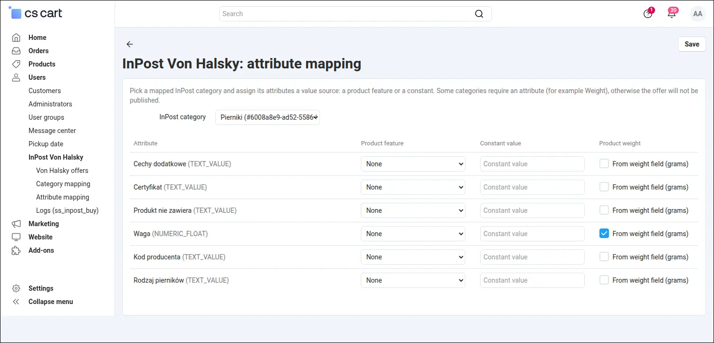714x343 pixels.
Task: Focus constant value field for Rodzaj pierników
Action: [532, 280]
